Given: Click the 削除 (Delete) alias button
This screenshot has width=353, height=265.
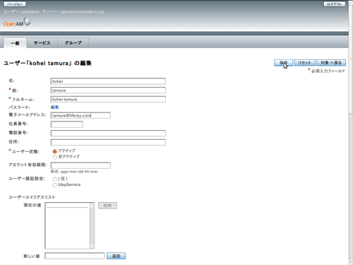Looking at the screenshot, I should pyautogui.click(x=107, y=206).
